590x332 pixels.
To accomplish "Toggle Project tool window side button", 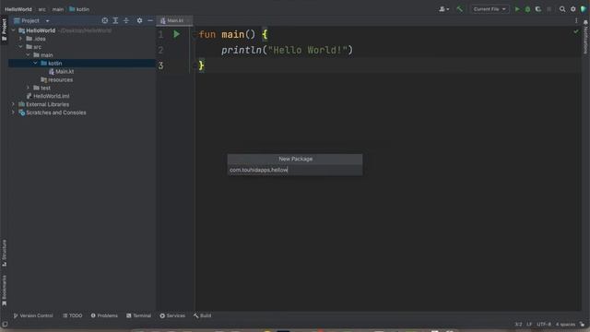I will [4, 30].
